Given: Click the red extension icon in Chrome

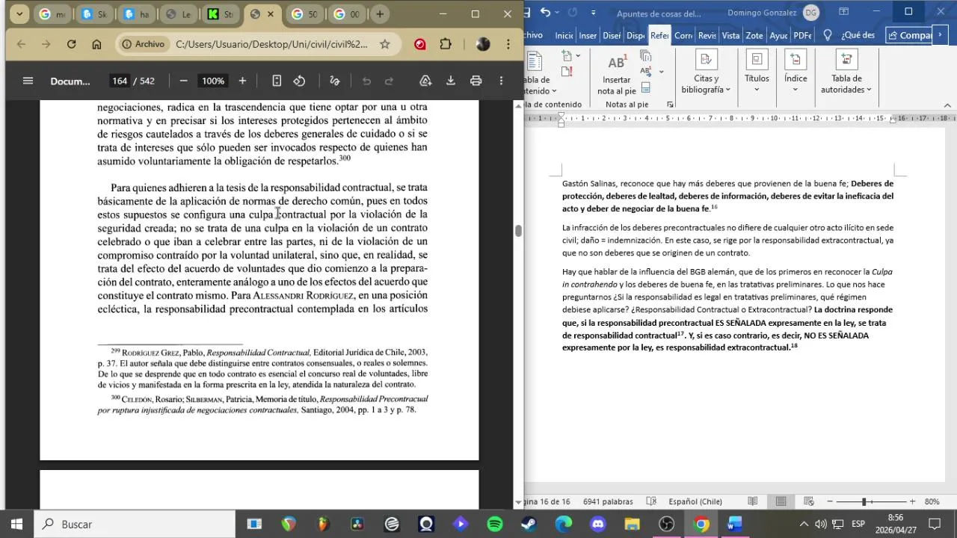Looking at the screenshot, I should click(x=420, y=44).
